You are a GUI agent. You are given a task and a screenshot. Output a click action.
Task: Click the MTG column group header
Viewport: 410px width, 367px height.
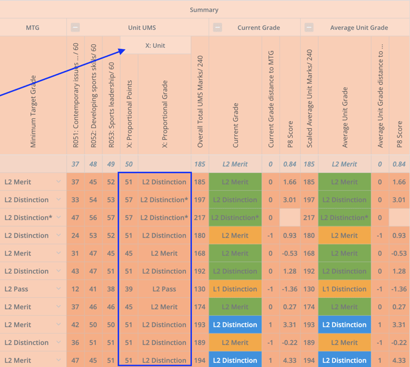pyautogui.click(x=33, y=27)
